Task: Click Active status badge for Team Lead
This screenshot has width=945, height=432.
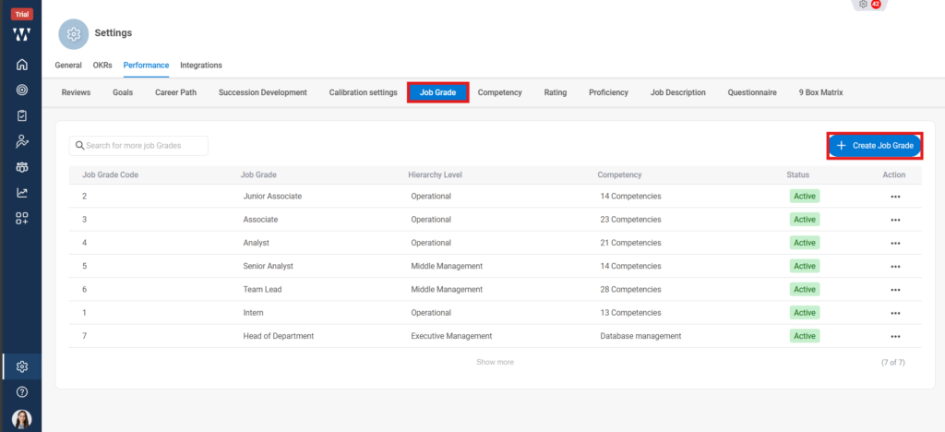Action: point(805,290)
